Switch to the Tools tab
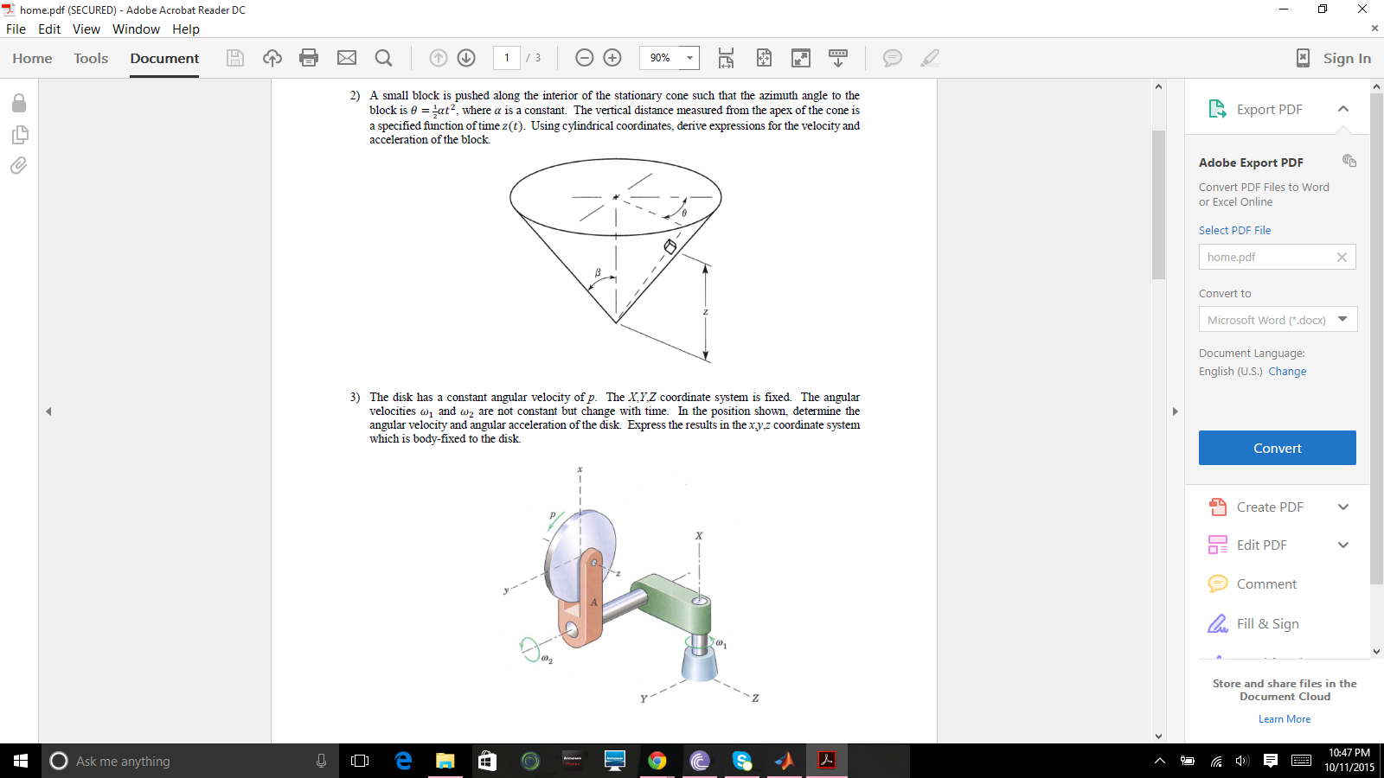 pyautogui.click(x=90, y=58)
